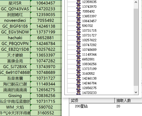Click the draw count value 20
The height and width of the screenshot is (116, 142).
pyautogui.click(x=118, y=106)
